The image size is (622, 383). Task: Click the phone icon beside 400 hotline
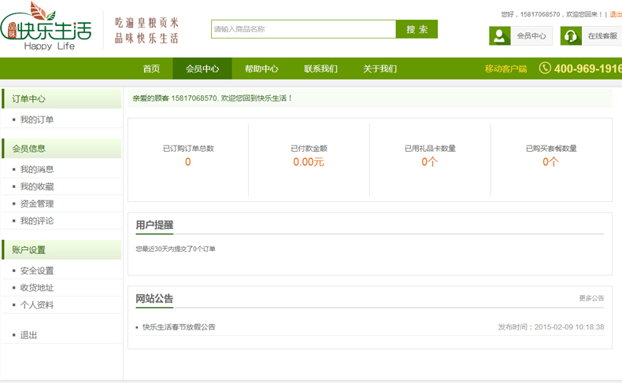pyautogui.click(x=545, y=68)
